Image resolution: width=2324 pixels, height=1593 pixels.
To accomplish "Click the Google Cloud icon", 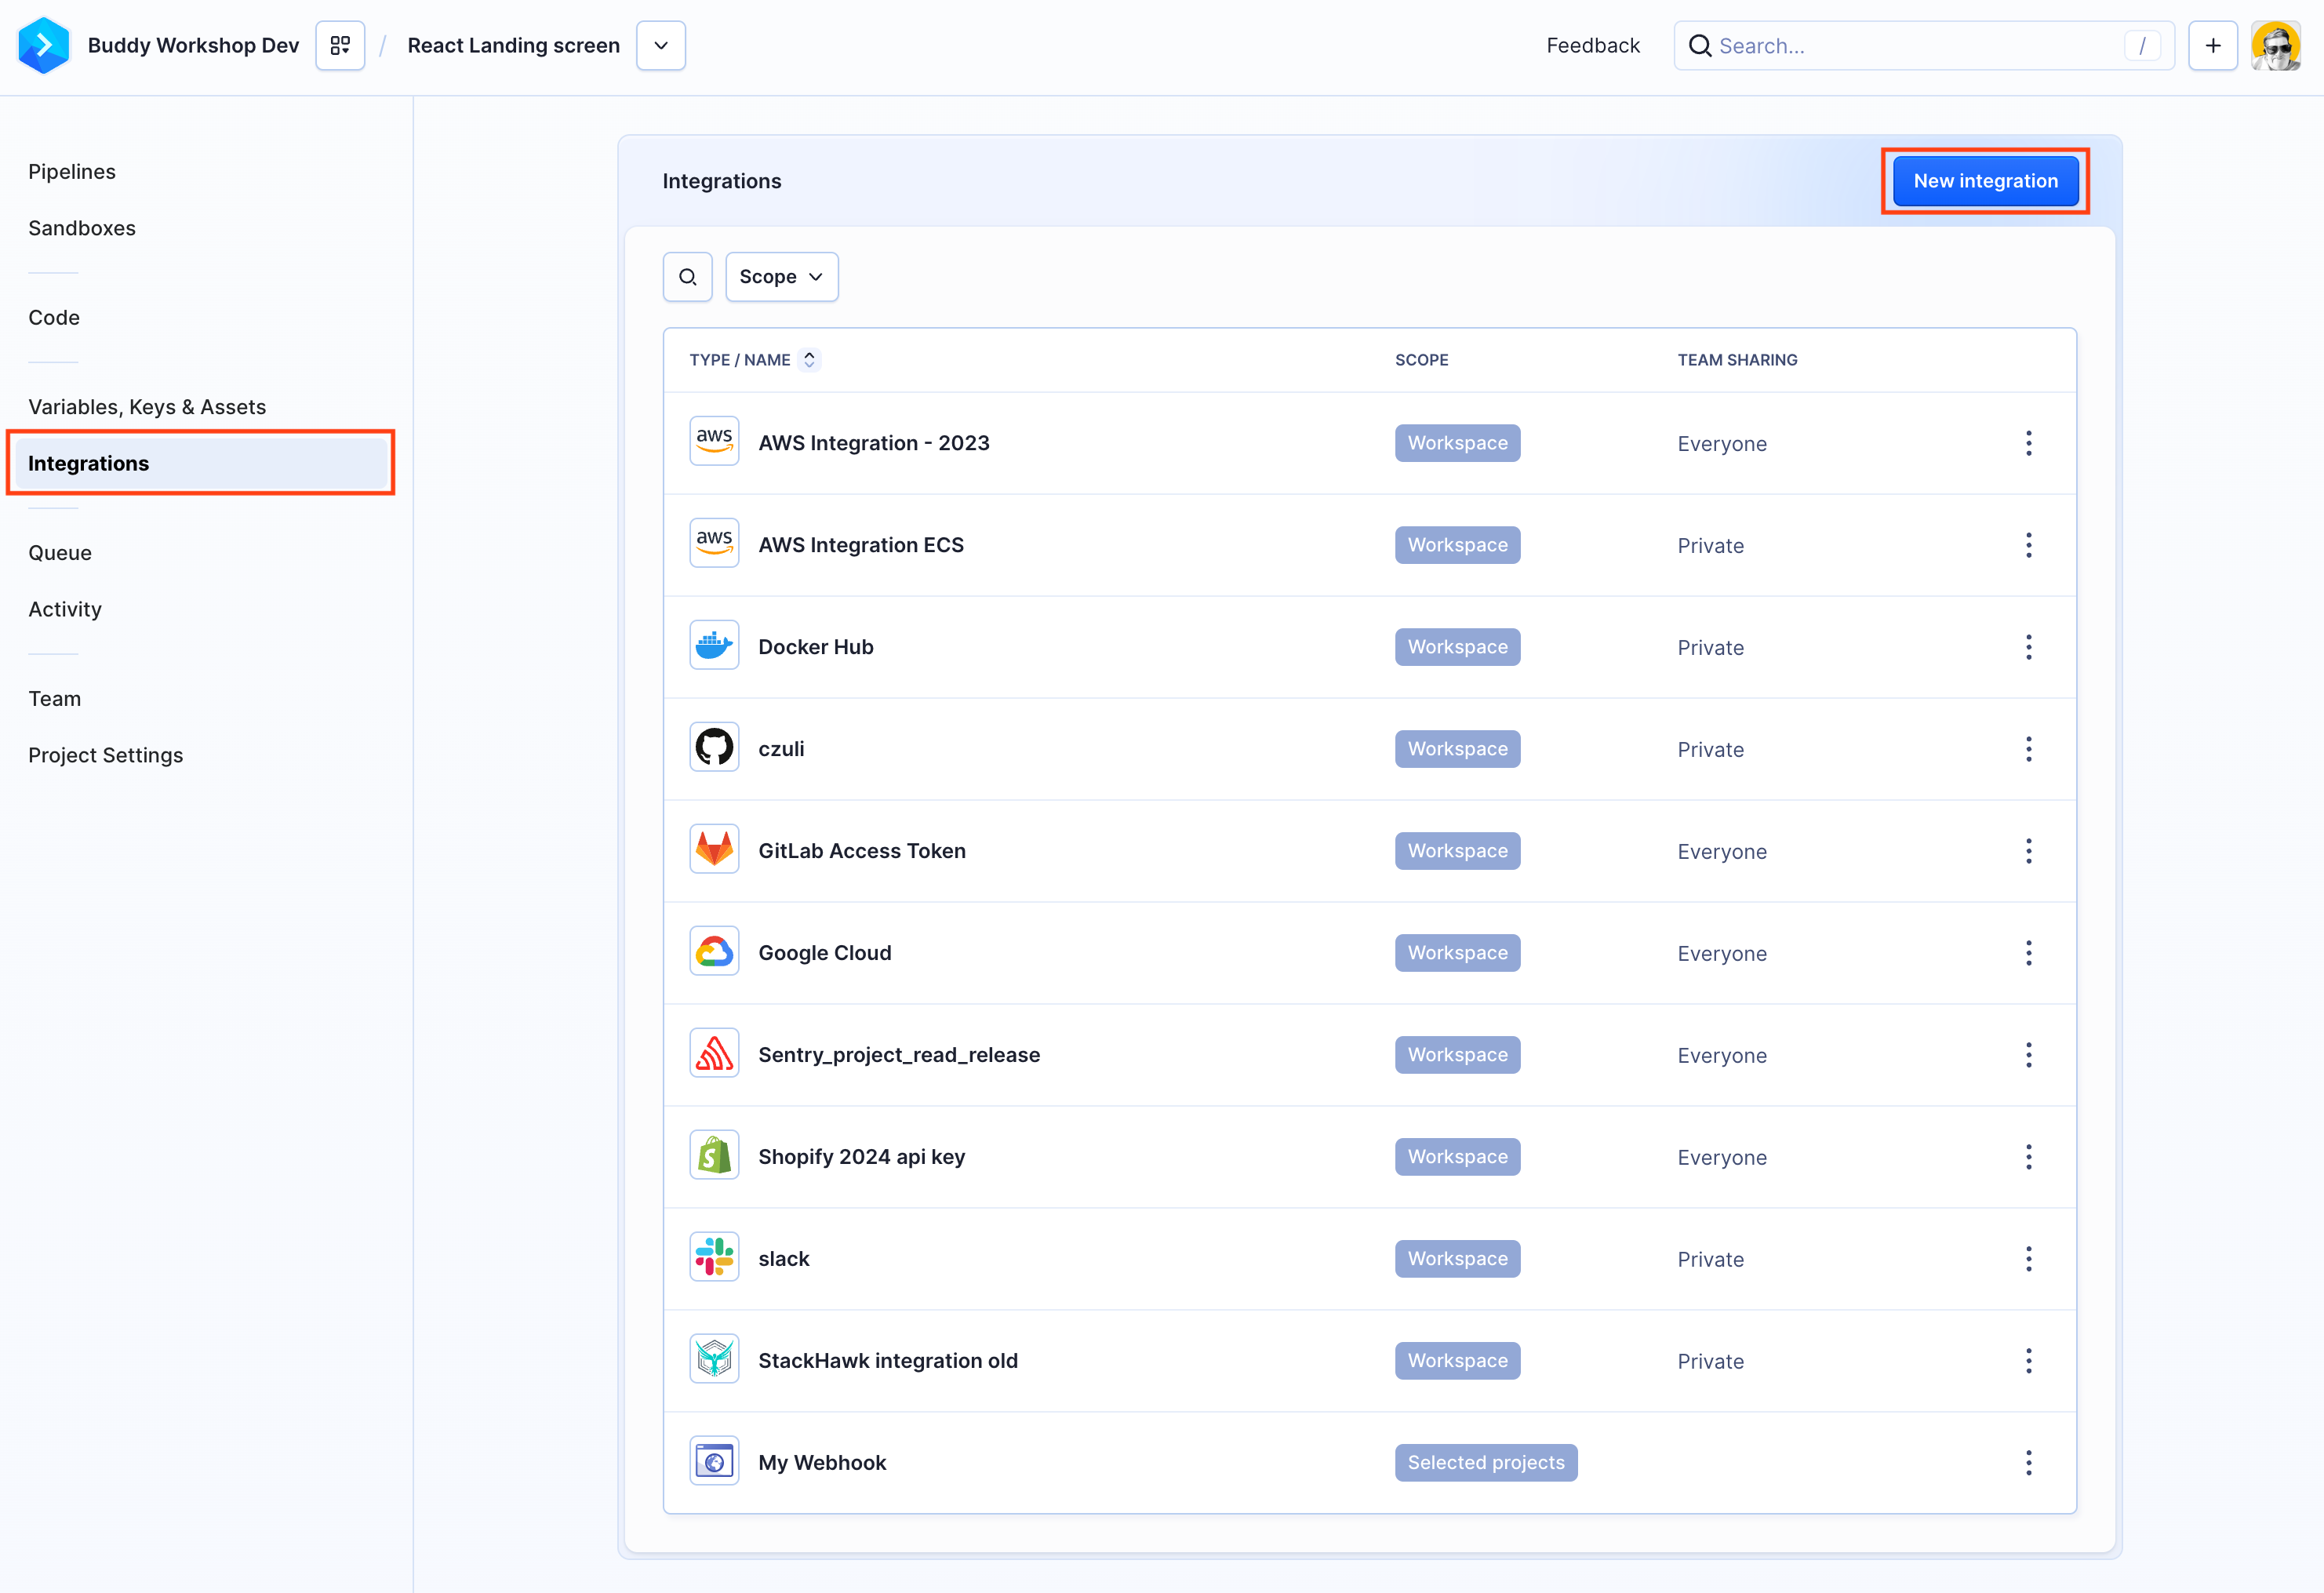I will 714,952.
